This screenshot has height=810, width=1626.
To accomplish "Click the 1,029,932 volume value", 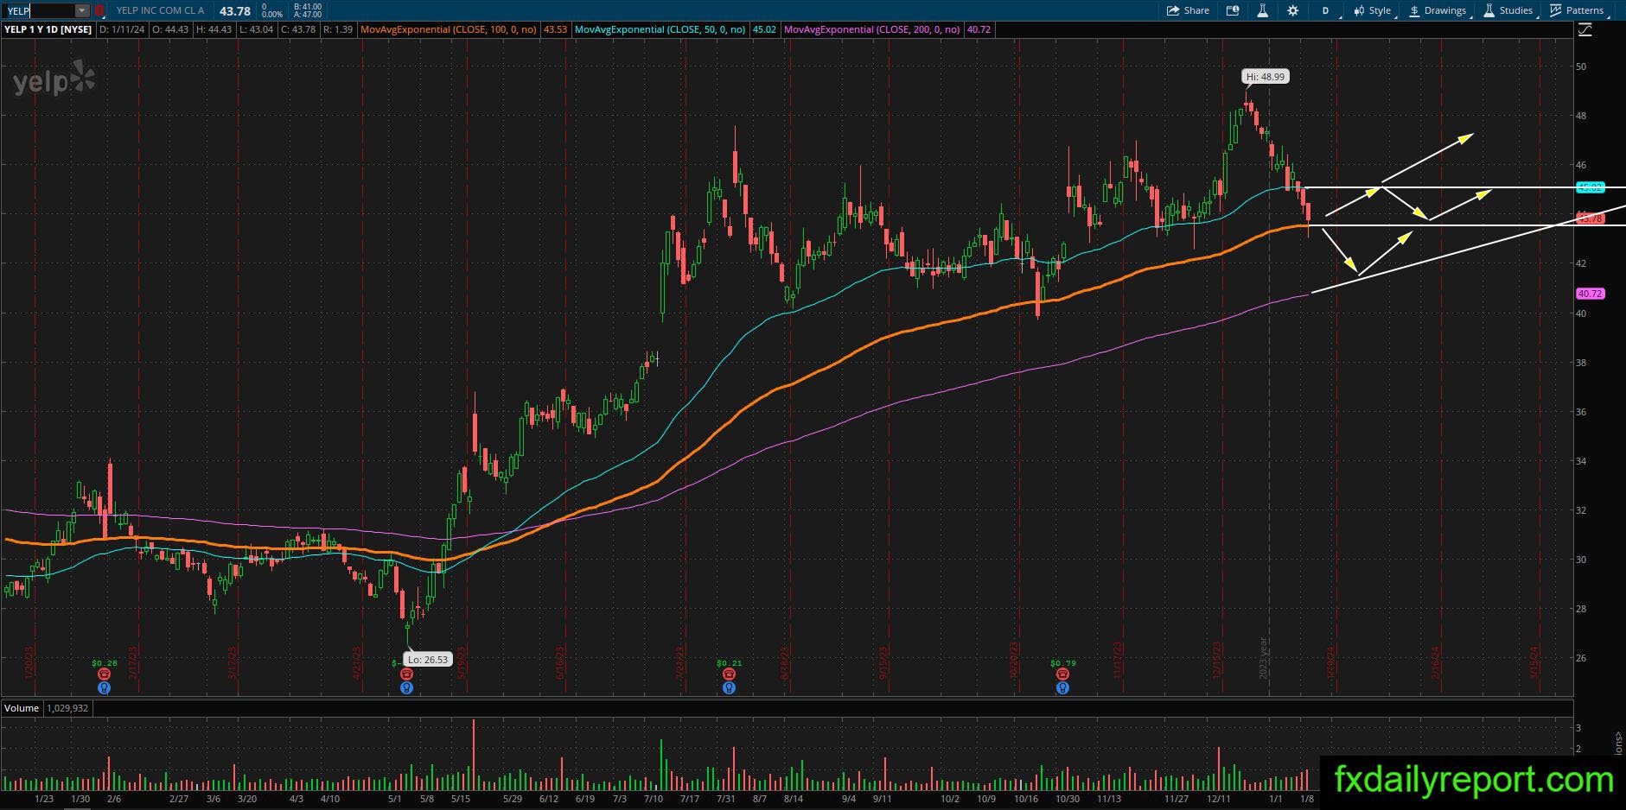I will 67,708.
